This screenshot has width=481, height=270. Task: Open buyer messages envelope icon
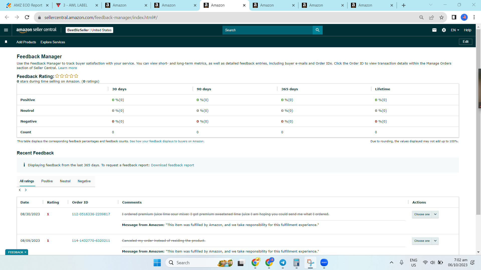[x=434, y=30]
